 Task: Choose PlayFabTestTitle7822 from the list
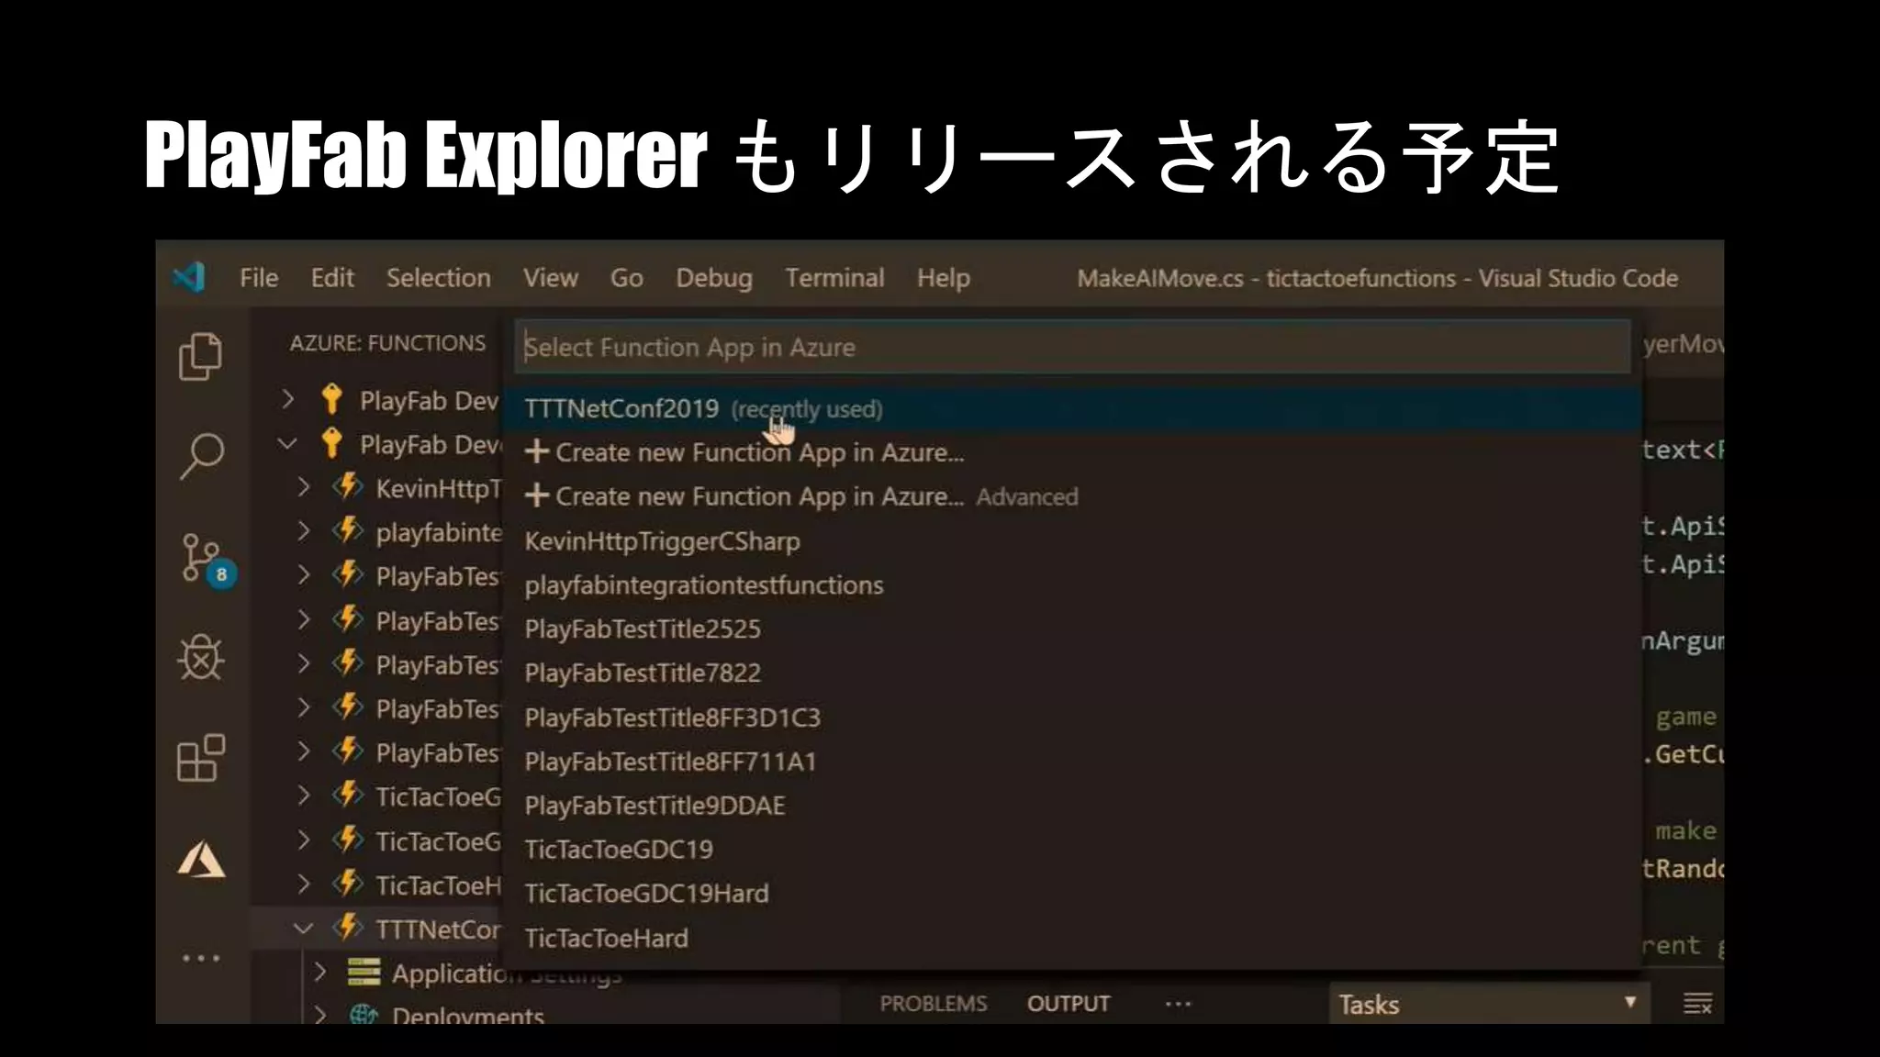coord(1072,673)
